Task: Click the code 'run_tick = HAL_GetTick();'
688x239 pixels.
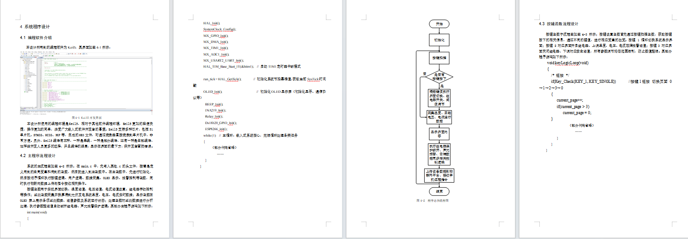Action: pyautogui.click(x=222, y=79)
